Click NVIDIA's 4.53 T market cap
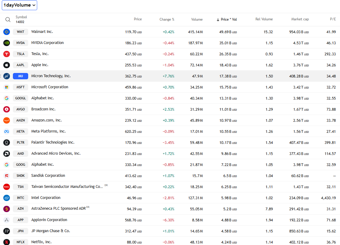The image size is (340, 245). (x=301, y=43)
